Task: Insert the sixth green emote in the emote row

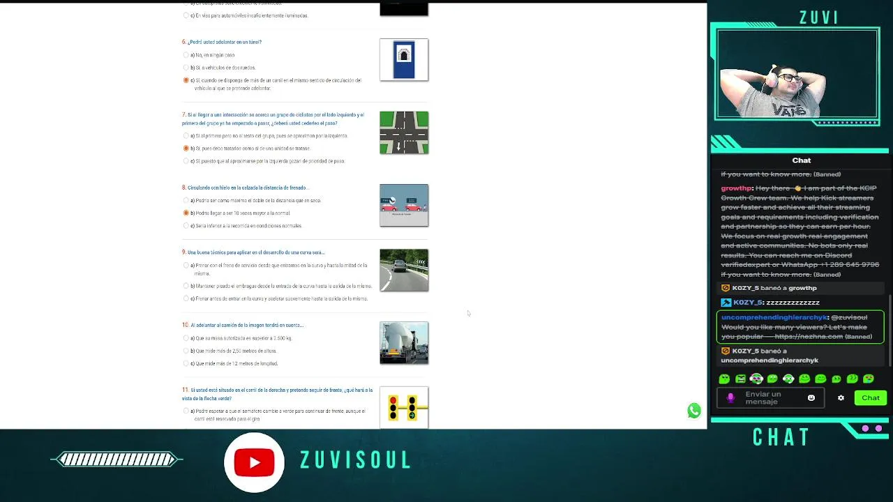Action: [804, 379]
